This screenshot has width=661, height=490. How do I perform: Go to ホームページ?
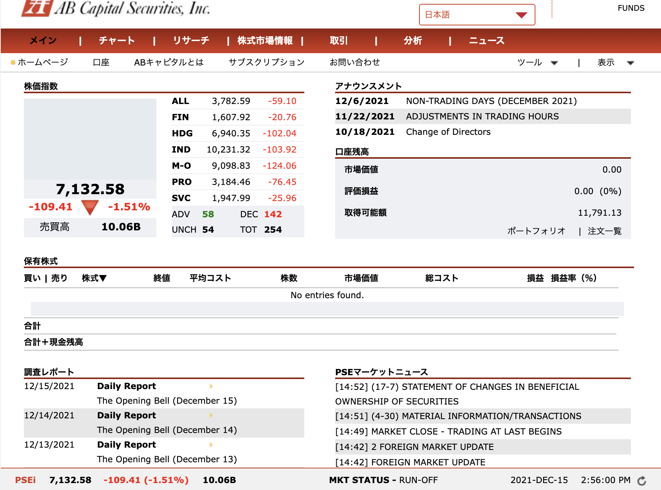point(43,62)
